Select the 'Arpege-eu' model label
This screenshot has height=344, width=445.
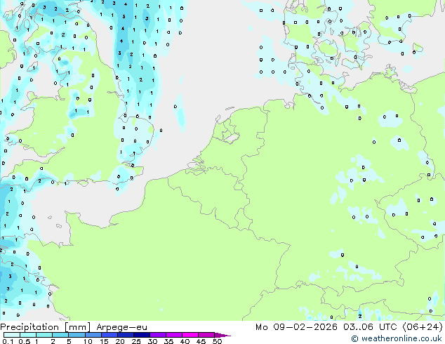pos(121,327)
